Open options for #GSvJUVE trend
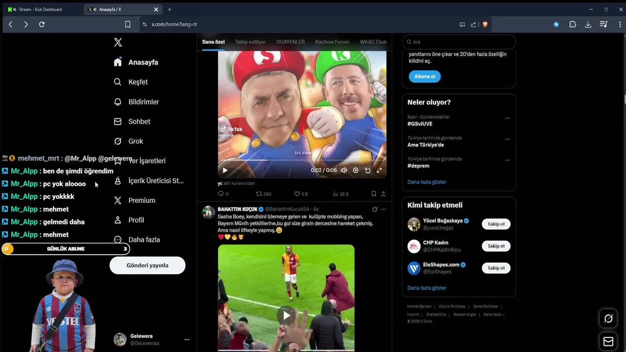Image resolution: width=626 pixels, height=352 pixels. 507,118
